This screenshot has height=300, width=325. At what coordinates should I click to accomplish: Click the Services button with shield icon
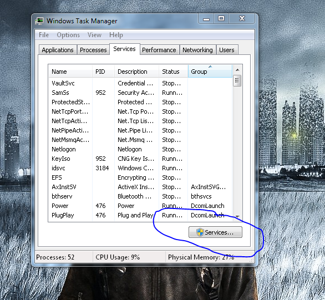(215, 232)
